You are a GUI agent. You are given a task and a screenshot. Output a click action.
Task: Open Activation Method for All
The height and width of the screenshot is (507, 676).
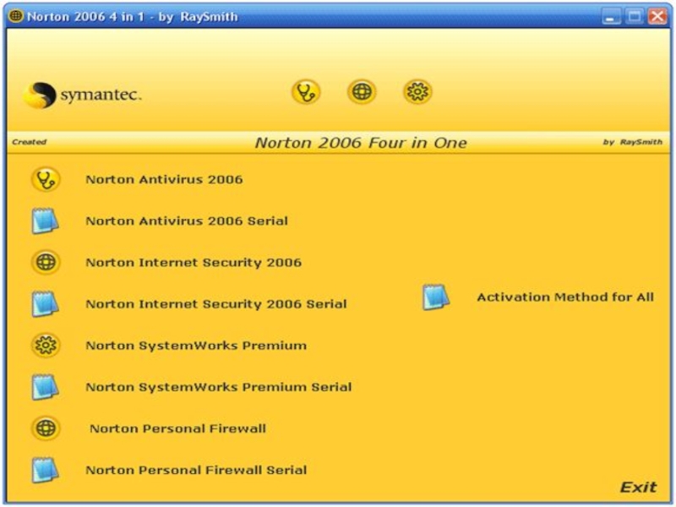565,297
